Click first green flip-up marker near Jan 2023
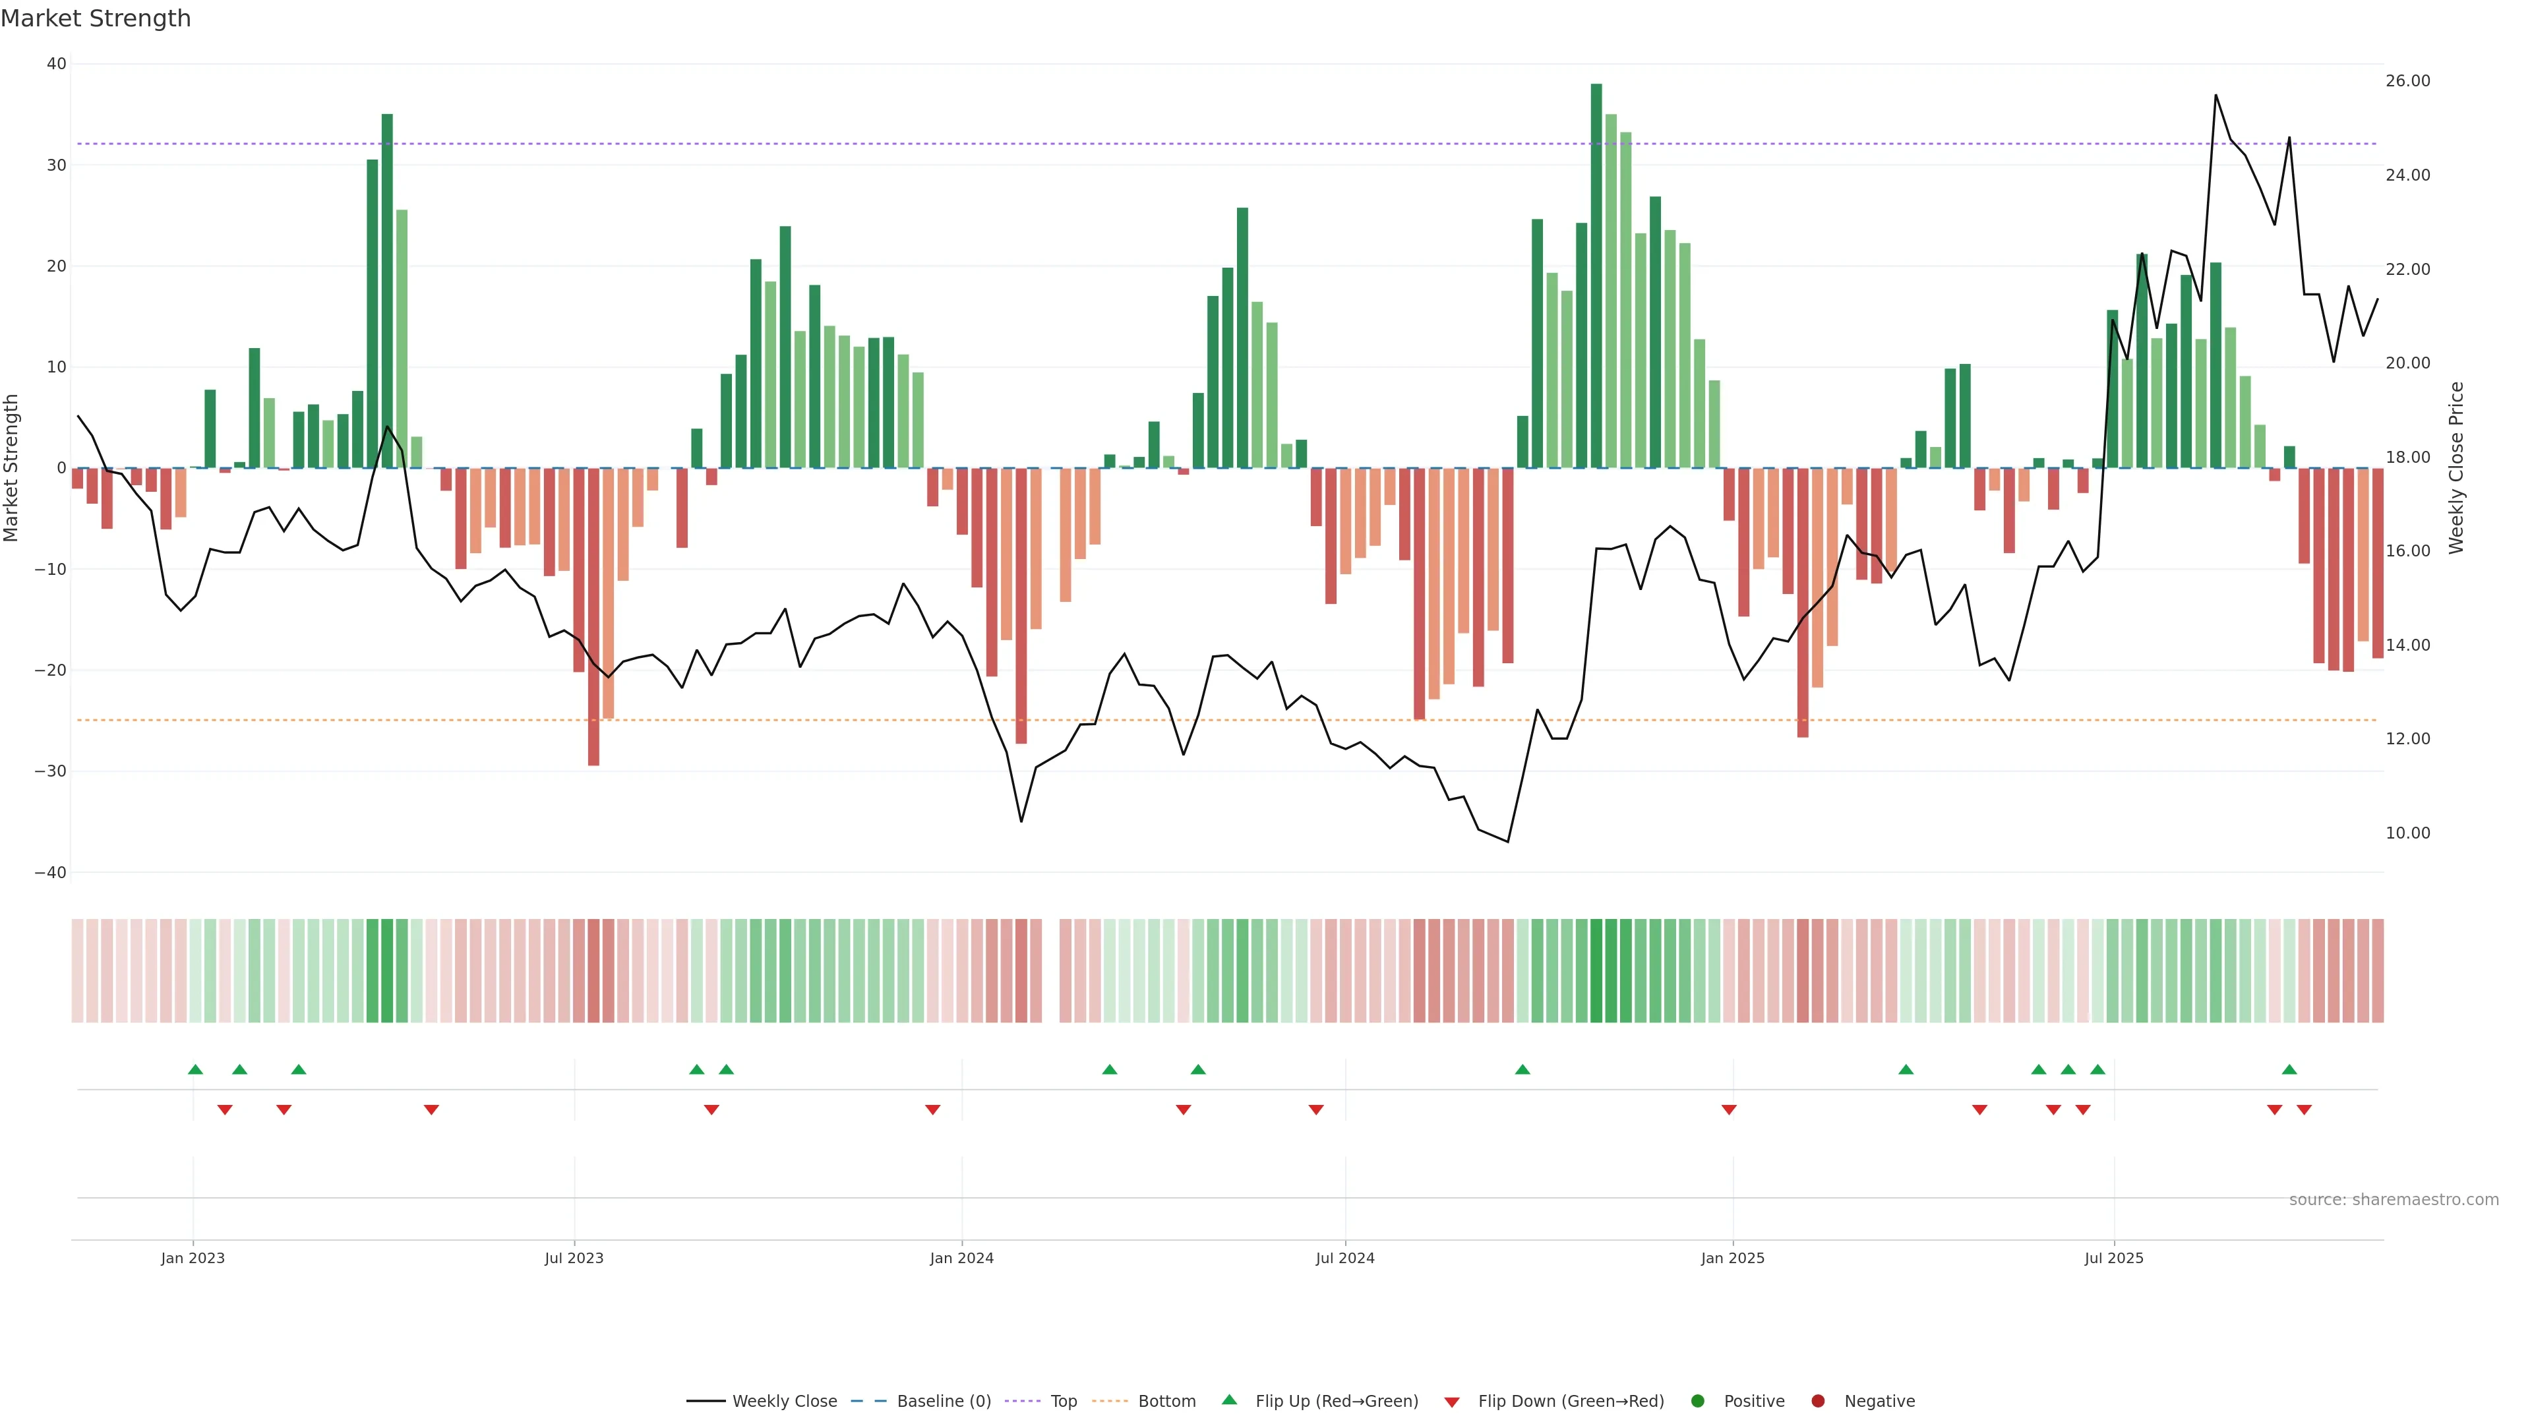The image size is (2532, 1424). point(195,1069)
